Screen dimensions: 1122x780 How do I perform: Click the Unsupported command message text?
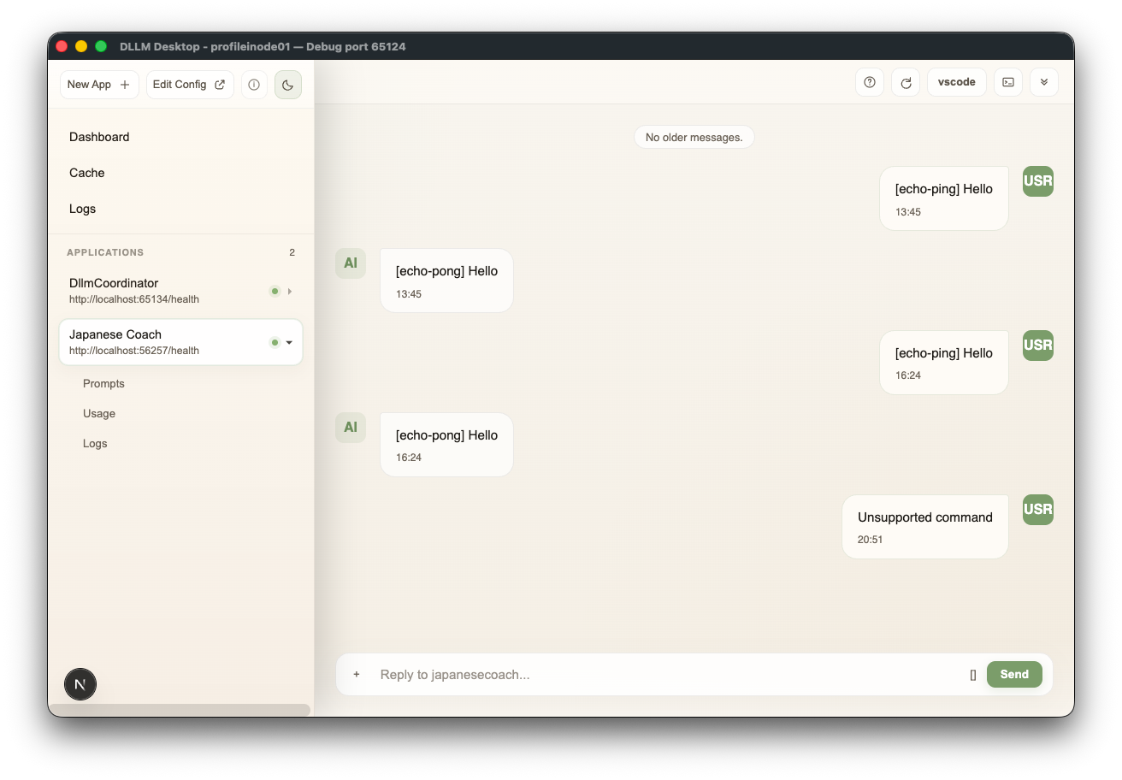click(925, 517)
